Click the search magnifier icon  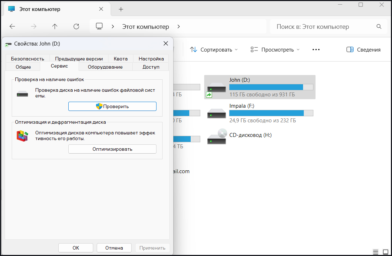click(379, 27)
